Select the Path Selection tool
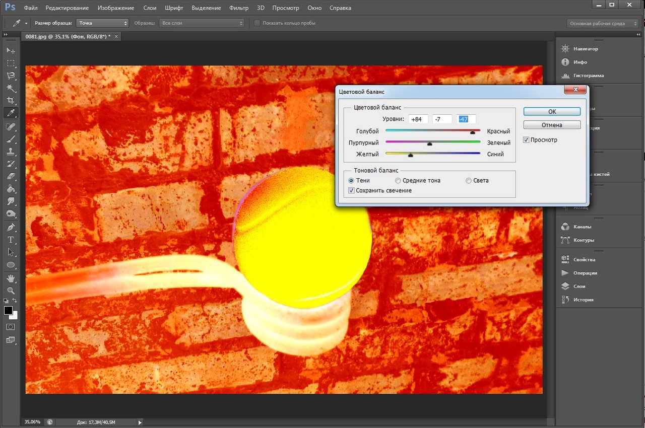 point(11,252)
